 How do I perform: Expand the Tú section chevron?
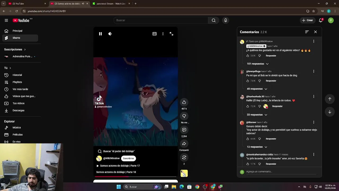click(x=10, y=68)
